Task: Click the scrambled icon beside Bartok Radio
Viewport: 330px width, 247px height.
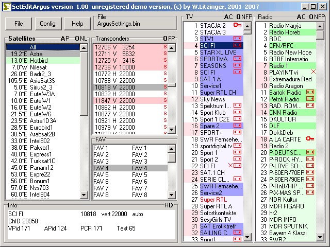Action: pos(310,92)
